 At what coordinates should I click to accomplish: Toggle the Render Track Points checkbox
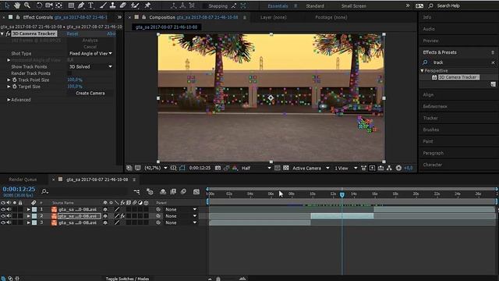(69, 73)
